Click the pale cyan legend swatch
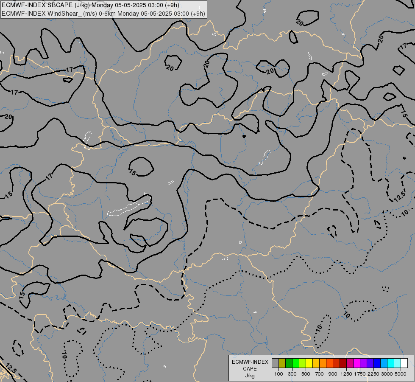 click(x=398, y=363)
